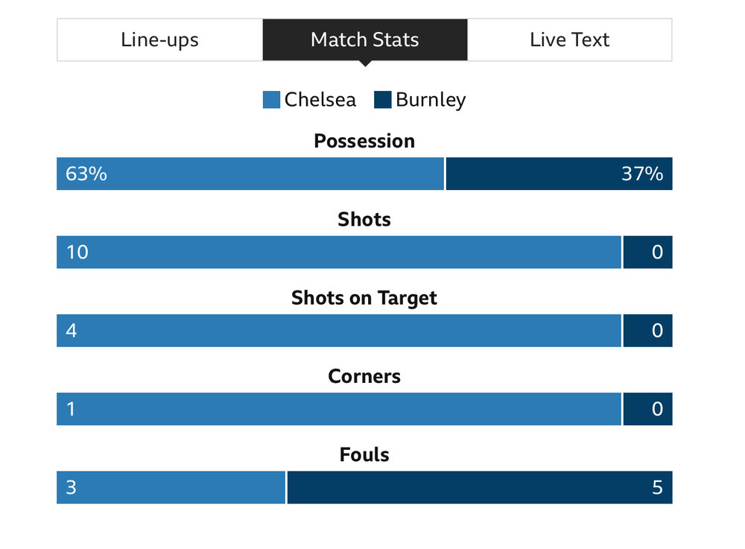Click Burnley's 37% possession bar
This screenshot has height=549, width=745.
coord(559,174)
